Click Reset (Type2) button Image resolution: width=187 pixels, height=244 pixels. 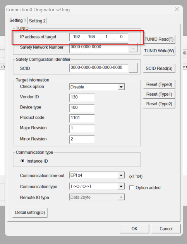[x=159, y=104]
